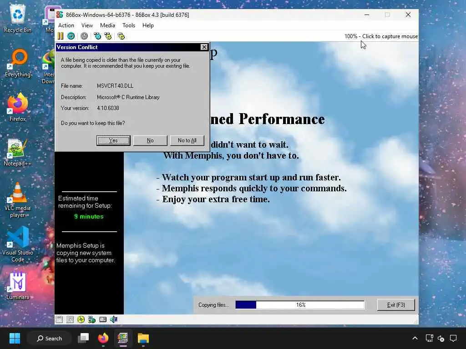This screenshot has width=466, height=349.
Task: Click No in the Version Conflict dialog
Action: (150, 140)
